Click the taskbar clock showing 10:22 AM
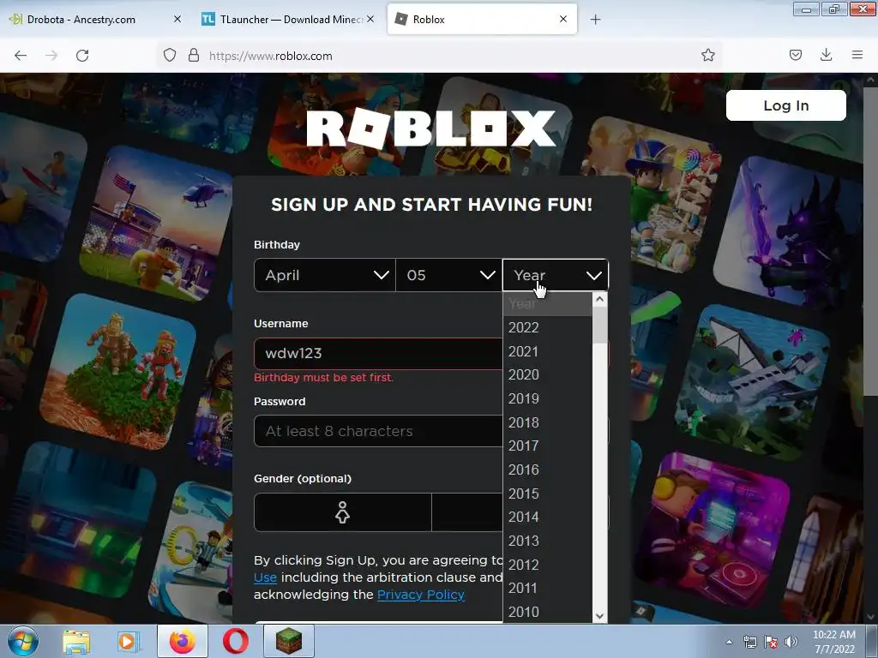The image size is (878, 658). (834, 642)
